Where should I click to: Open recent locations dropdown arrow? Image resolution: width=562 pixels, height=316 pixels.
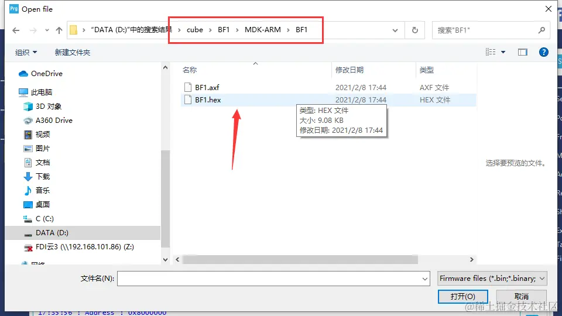point(47,30)
